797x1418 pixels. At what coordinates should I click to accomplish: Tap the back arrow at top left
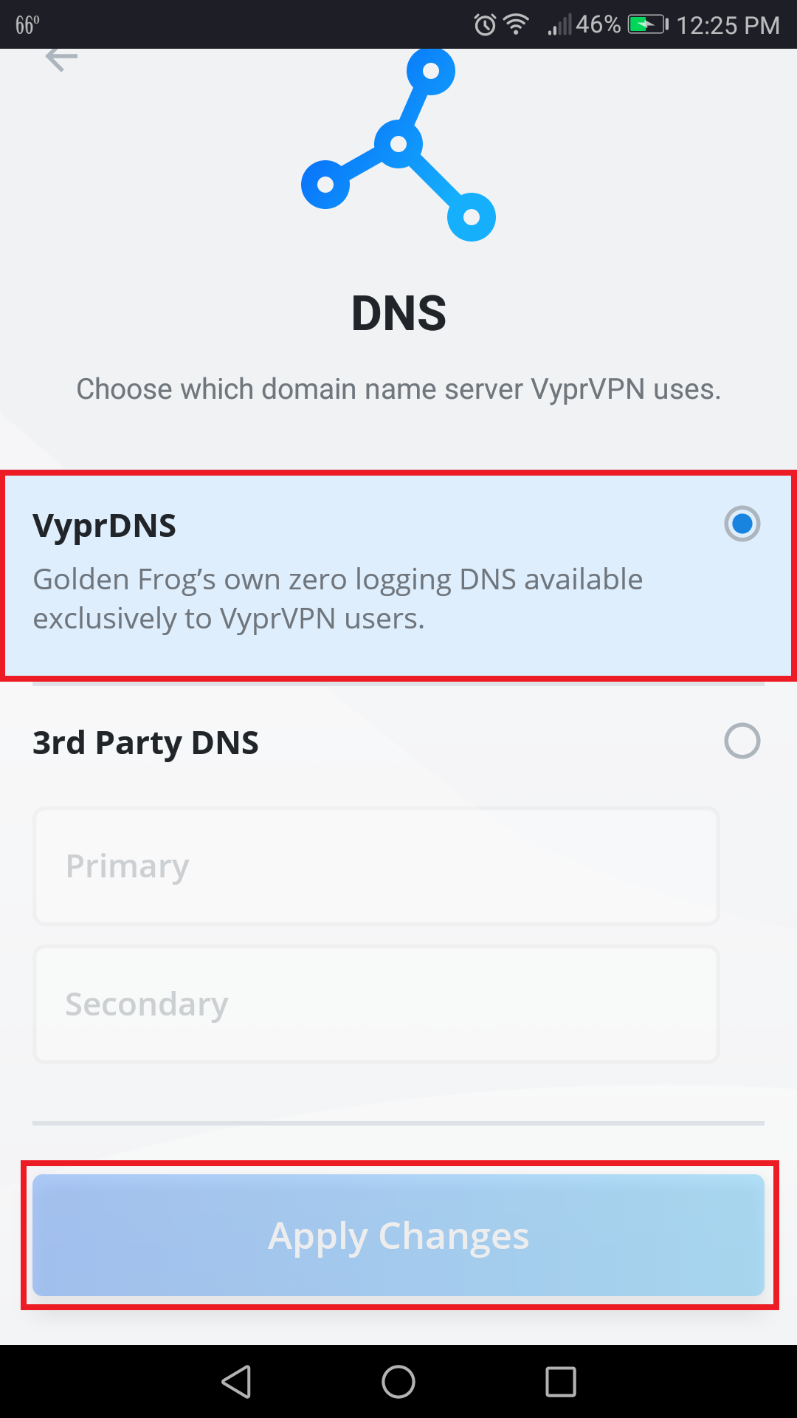coord(61,58)
